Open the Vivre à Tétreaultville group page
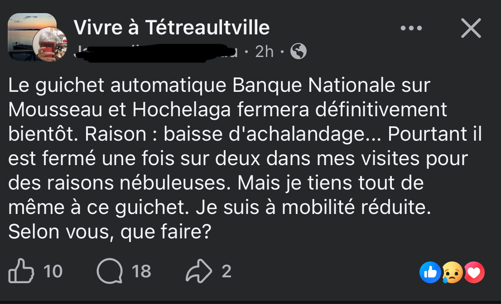This screenshot has width=501, height=304. (171, 28)
